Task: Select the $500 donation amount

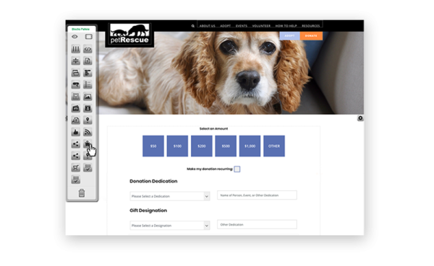Action: [226, 146]
